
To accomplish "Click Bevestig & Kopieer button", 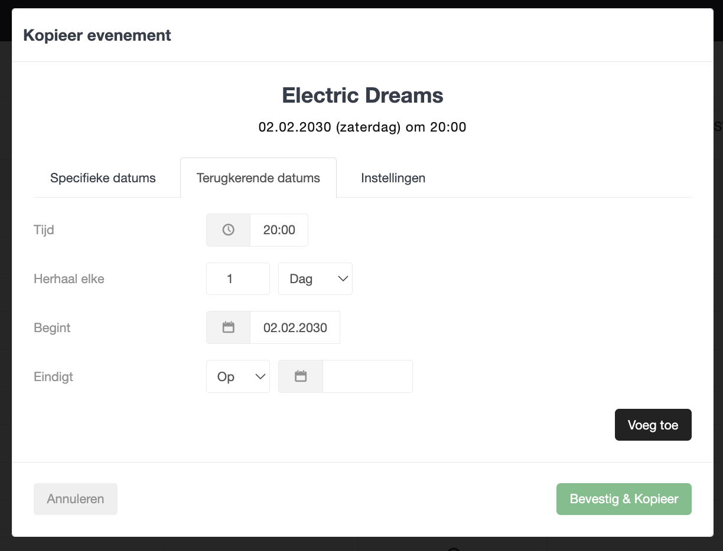I will click(x=624, y=499).
